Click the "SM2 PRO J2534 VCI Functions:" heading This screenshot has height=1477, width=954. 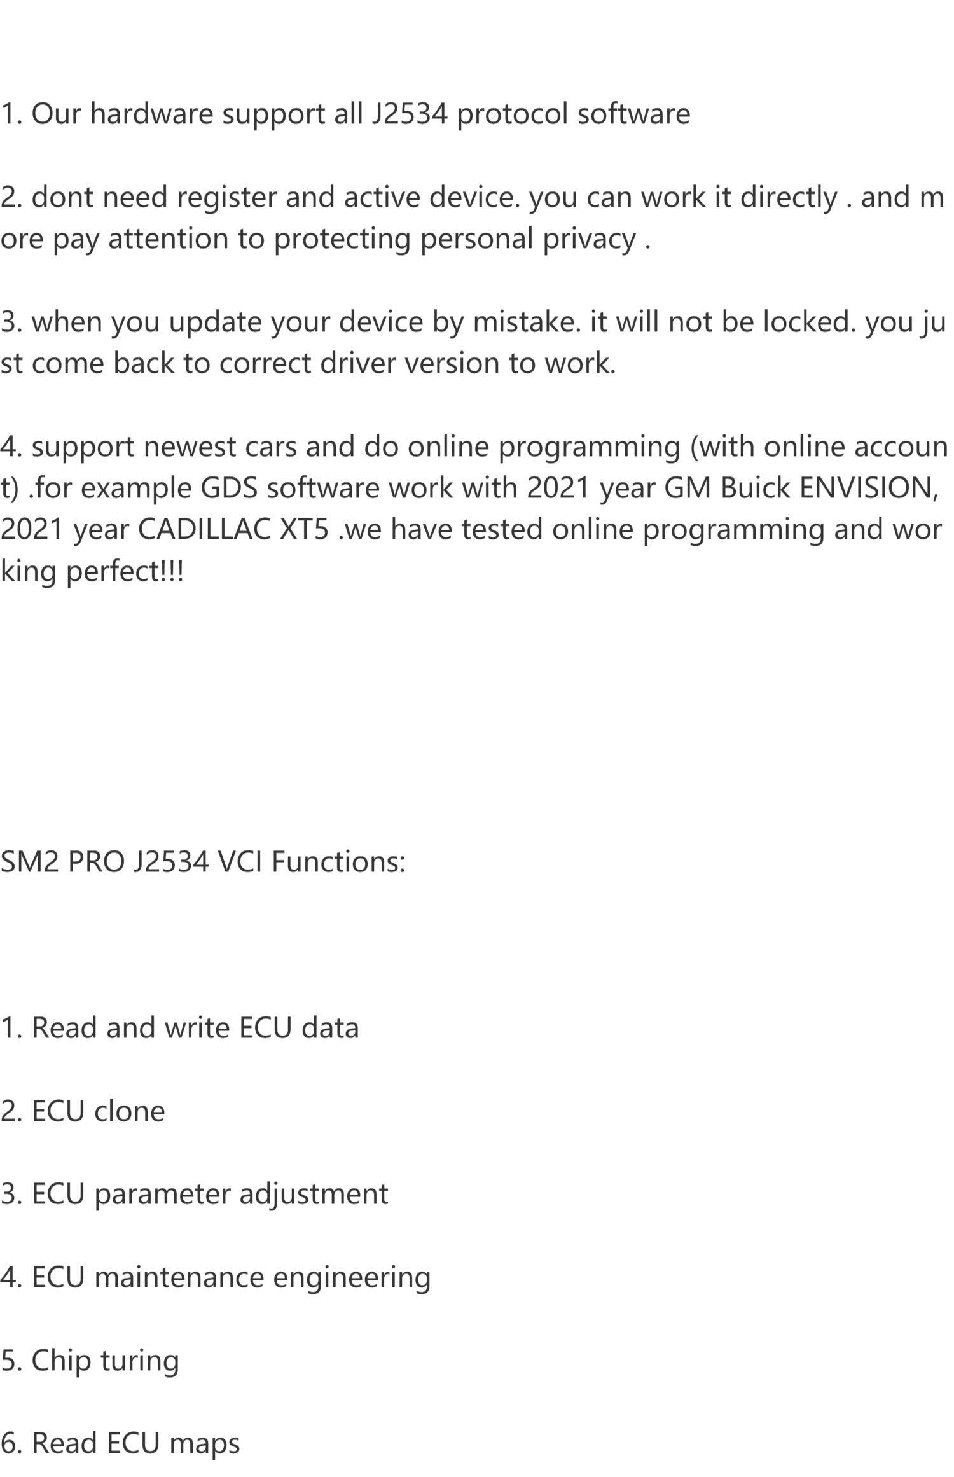(203, 862)
